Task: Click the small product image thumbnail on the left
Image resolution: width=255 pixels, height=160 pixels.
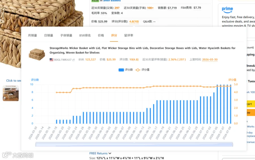Action: (x=11, y=93)
